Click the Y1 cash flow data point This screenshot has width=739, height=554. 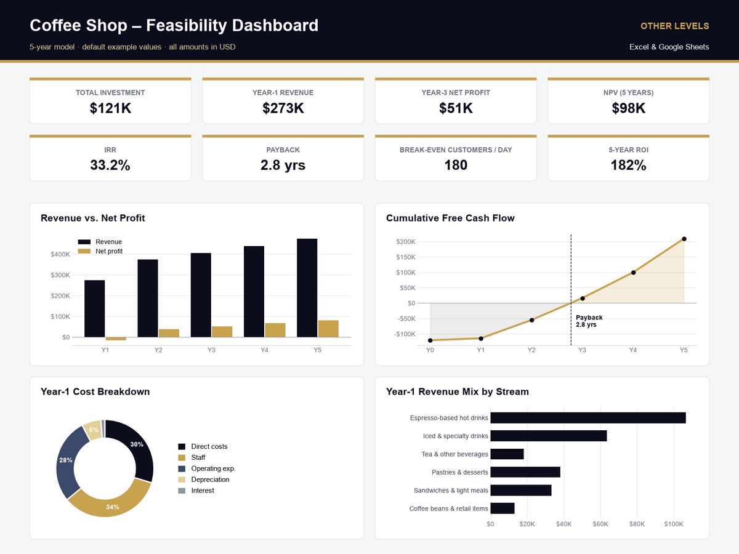481,338
